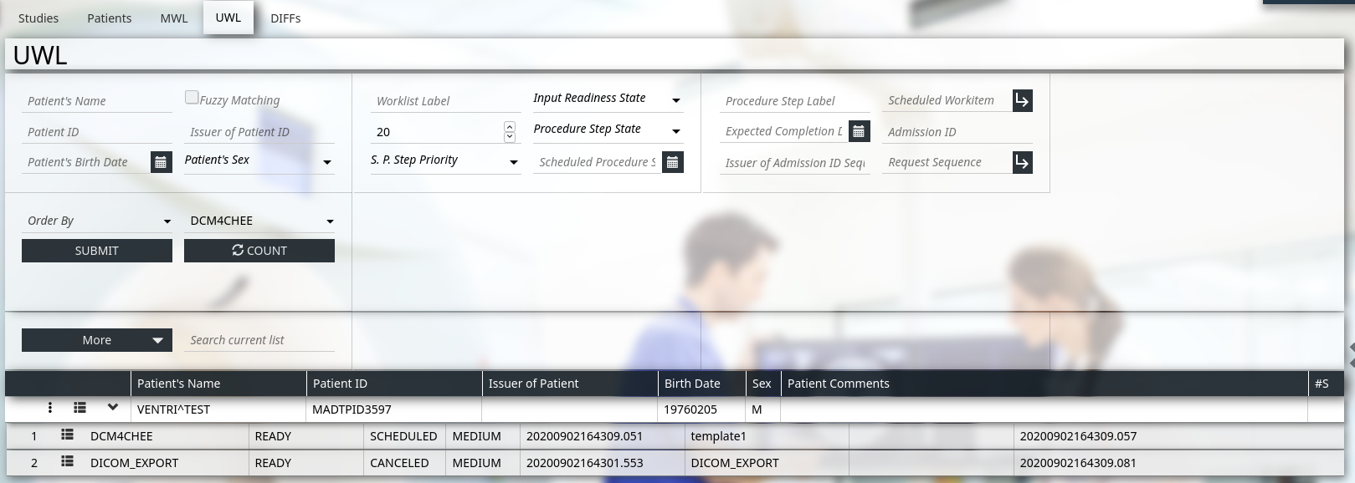This screenshot has height=483, width=1355.
Task: Click #S column header
Action: (x=1326, y=384)
